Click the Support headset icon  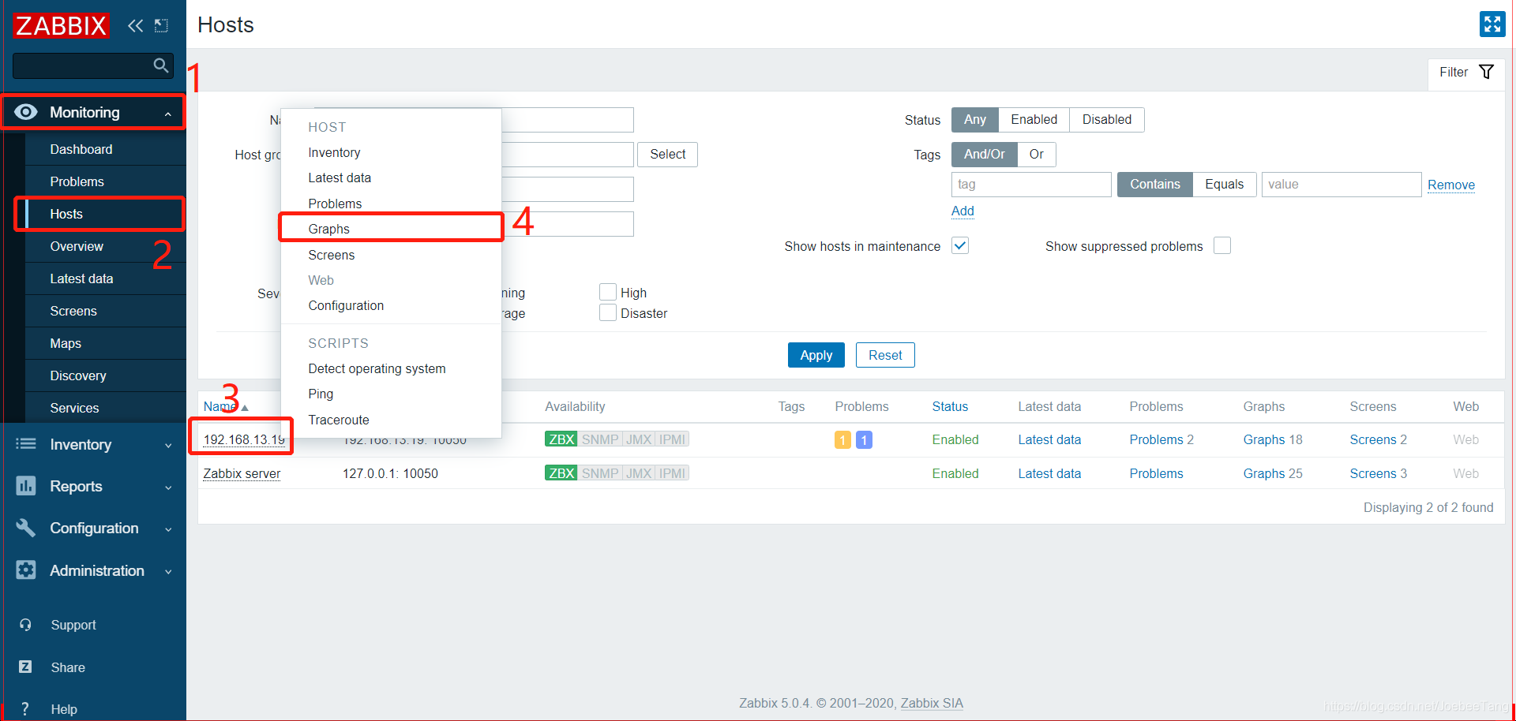pos(25,625)
